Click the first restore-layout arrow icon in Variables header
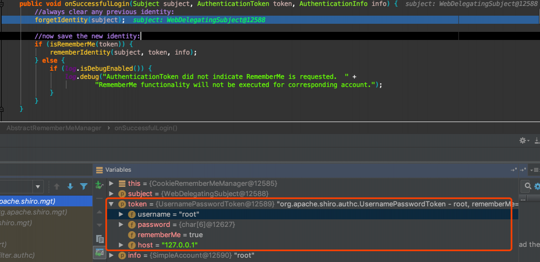This screenshot has width=540, height=262. click(514, 170)
